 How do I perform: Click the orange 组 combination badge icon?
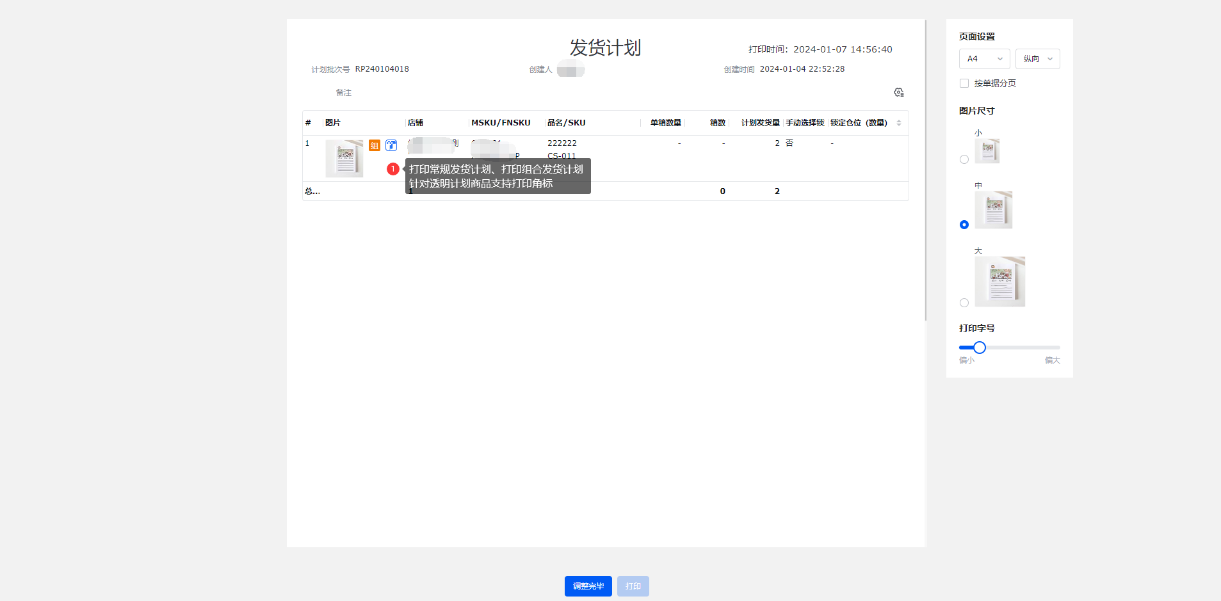(375, 145)
